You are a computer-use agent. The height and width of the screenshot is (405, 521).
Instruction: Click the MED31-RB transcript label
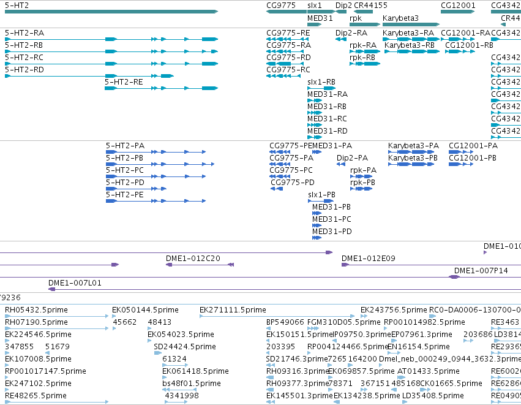pos(327,107)
